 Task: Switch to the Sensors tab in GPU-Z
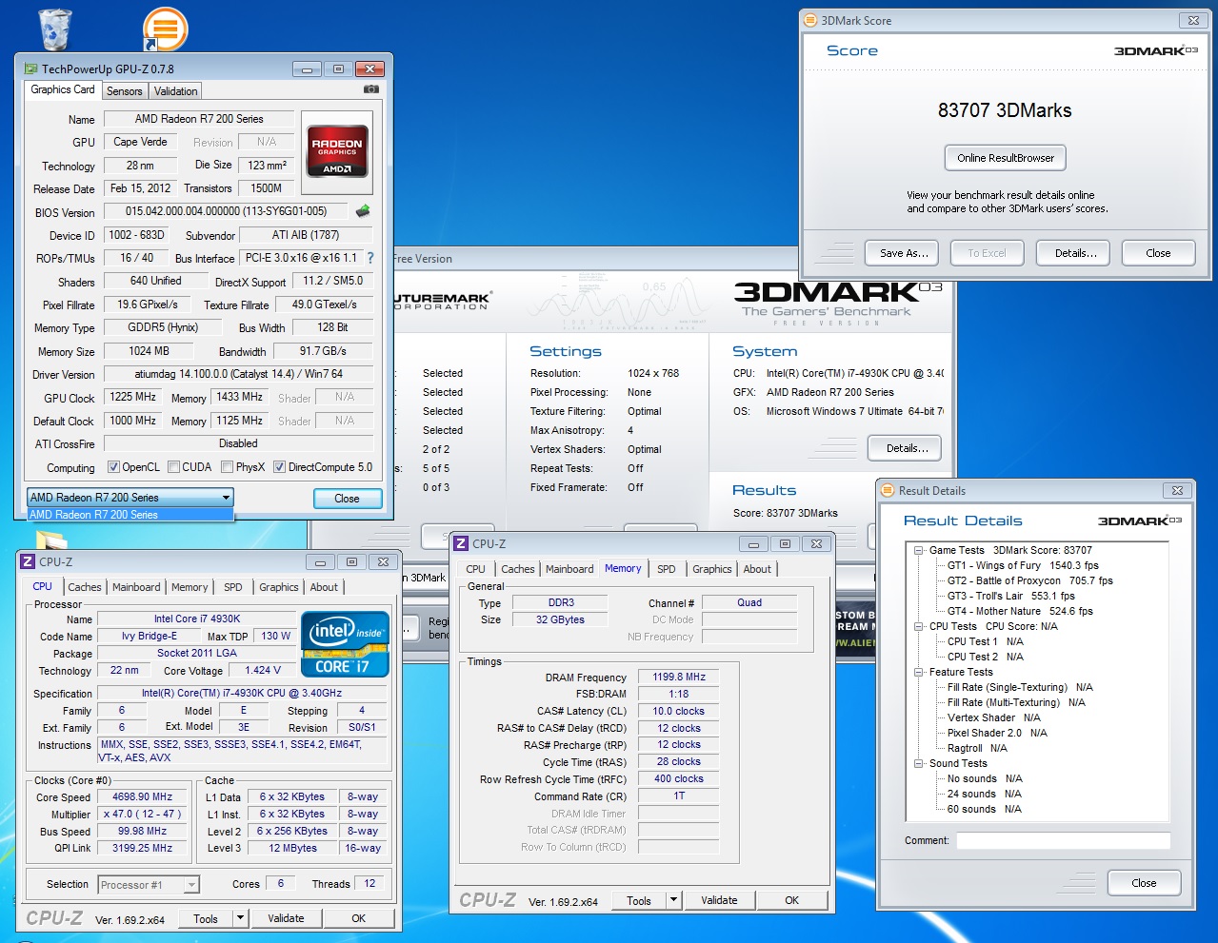(x=125, y=91)
